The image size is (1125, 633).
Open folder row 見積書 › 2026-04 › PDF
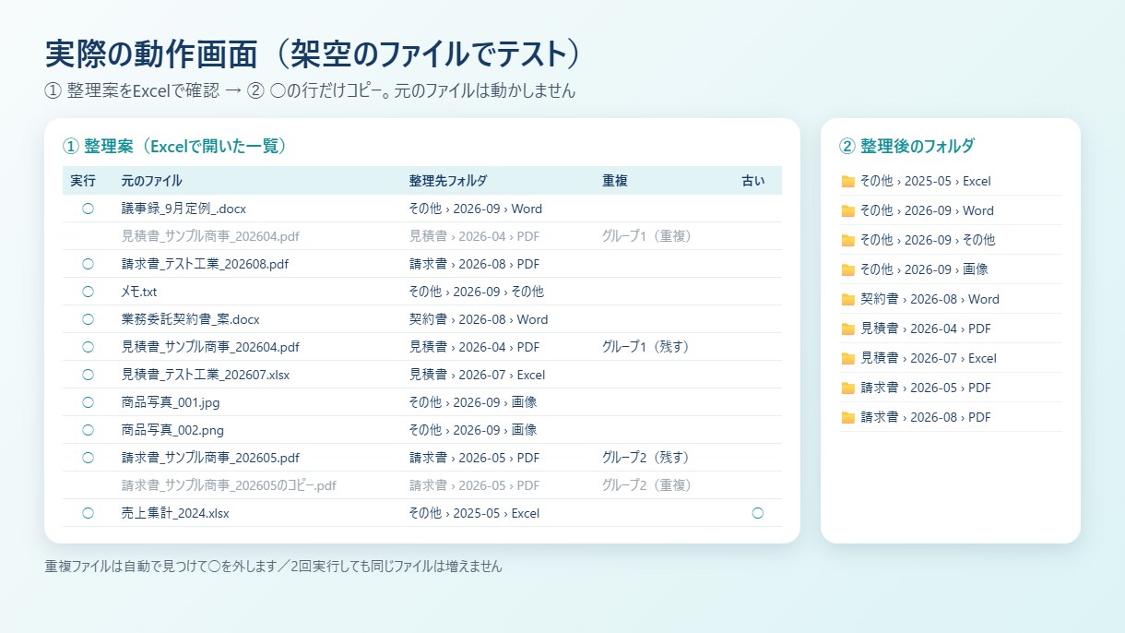[951, 329]
